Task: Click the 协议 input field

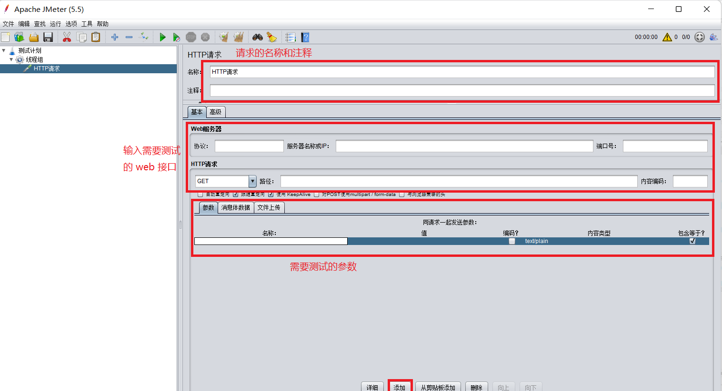Action: (249, 146)
